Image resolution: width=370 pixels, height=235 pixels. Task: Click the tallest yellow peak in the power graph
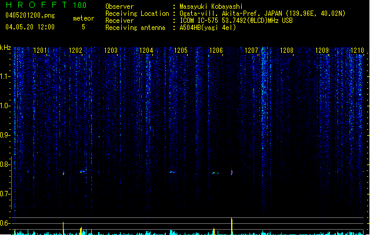tap(232, 226)
